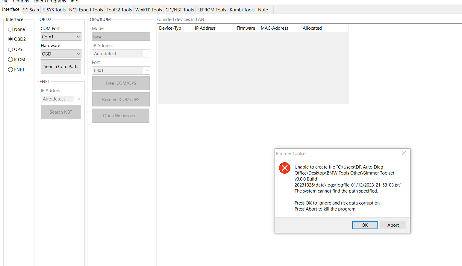Open the E-SYS Tools tab

54,10
